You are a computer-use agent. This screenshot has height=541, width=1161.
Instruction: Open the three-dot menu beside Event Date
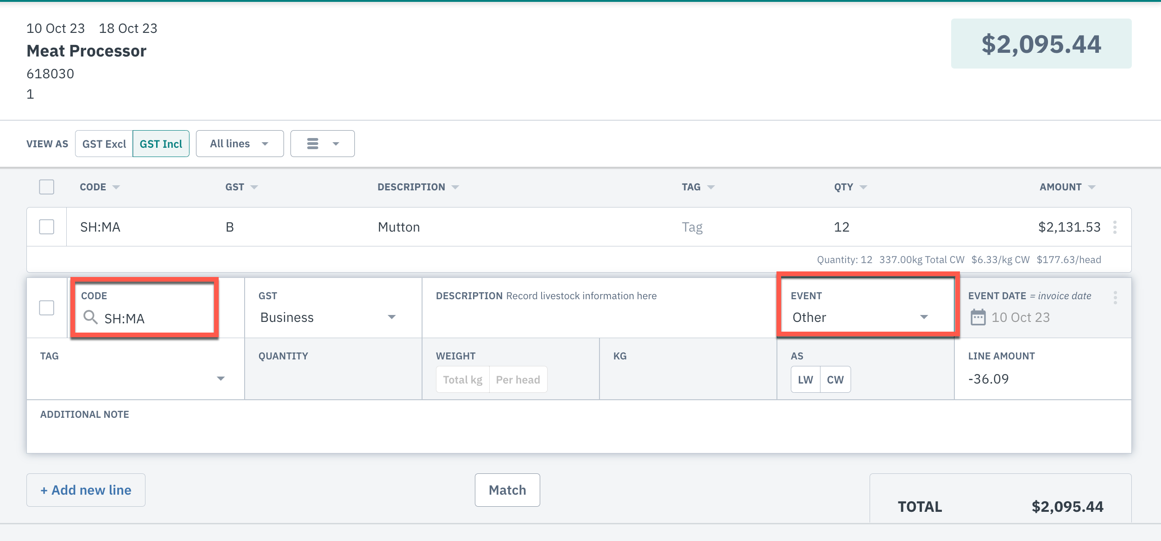pos(1115,297)
